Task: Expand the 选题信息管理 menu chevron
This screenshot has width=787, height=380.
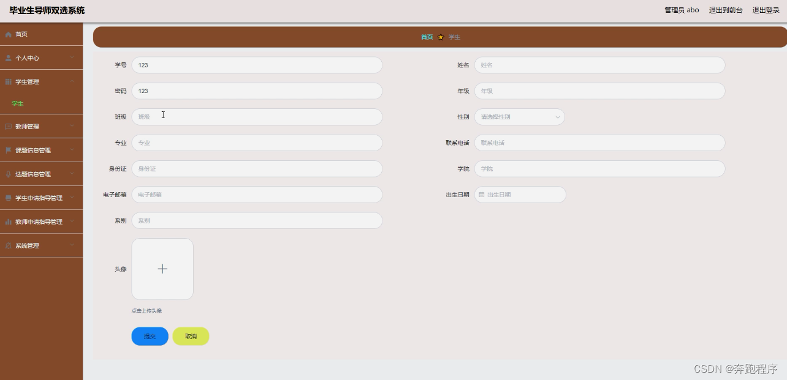Action: (72, 174)
